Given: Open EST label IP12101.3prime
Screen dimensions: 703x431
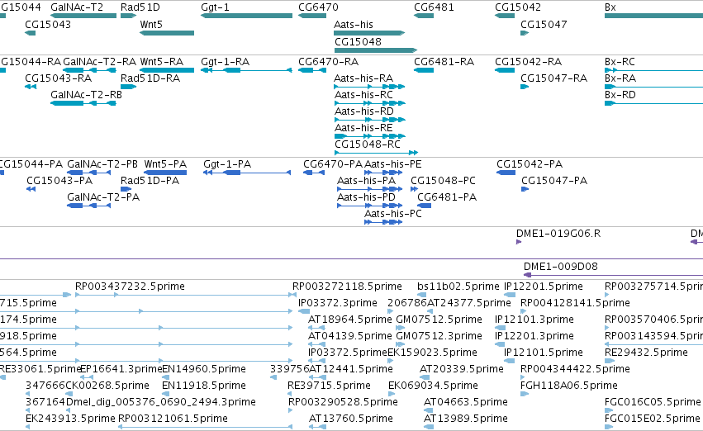Looking at the screenshot, I should coord(534,320).
